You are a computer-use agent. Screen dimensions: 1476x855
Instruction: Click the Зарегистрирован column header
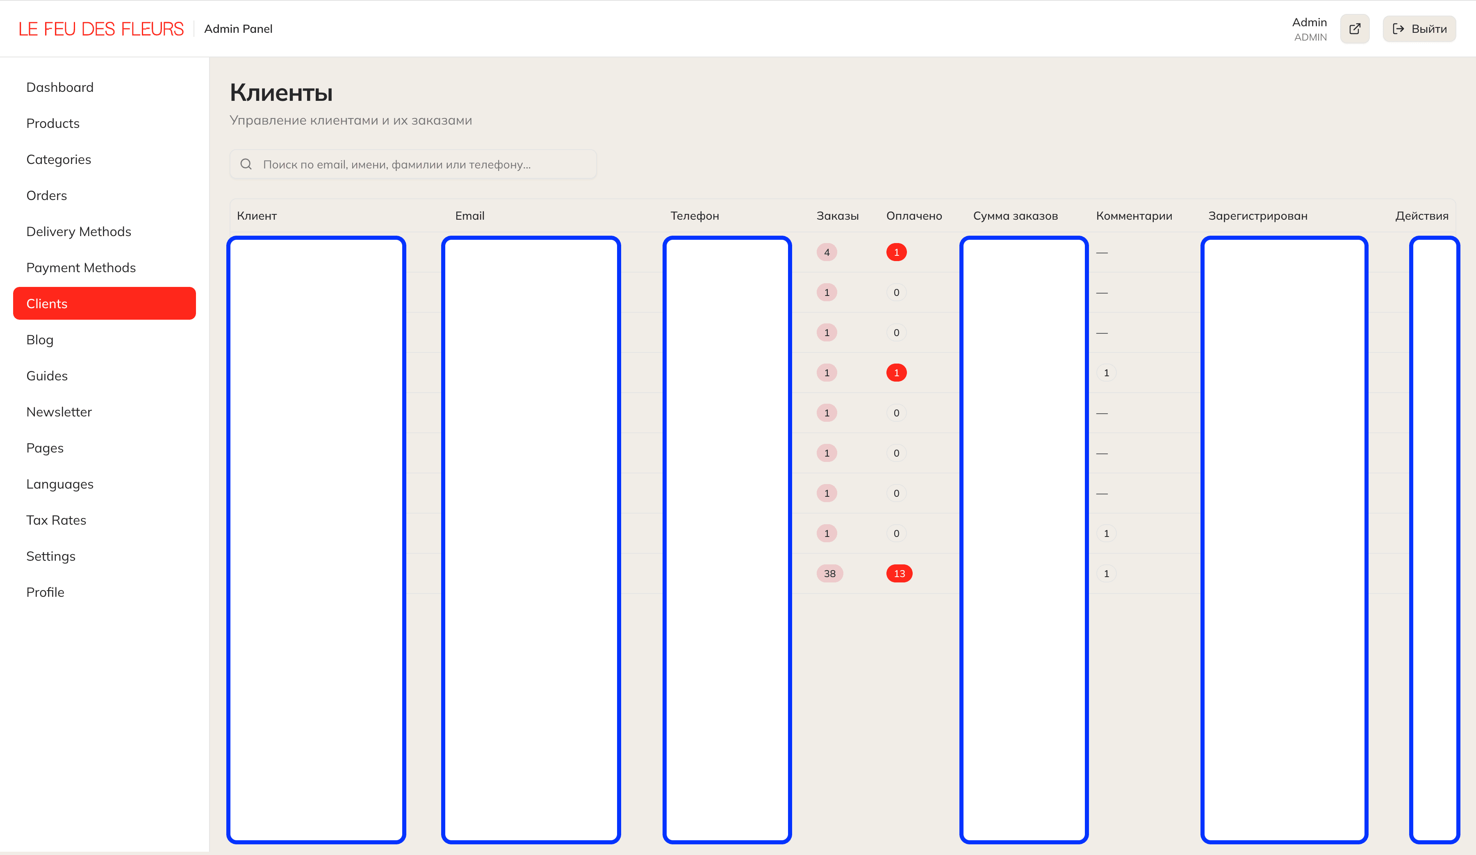1257,216
